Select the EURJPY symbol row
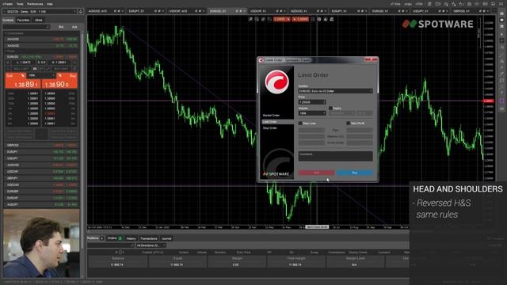The width and height of the screenshot is (507, 285). click(x=41, y=152)
